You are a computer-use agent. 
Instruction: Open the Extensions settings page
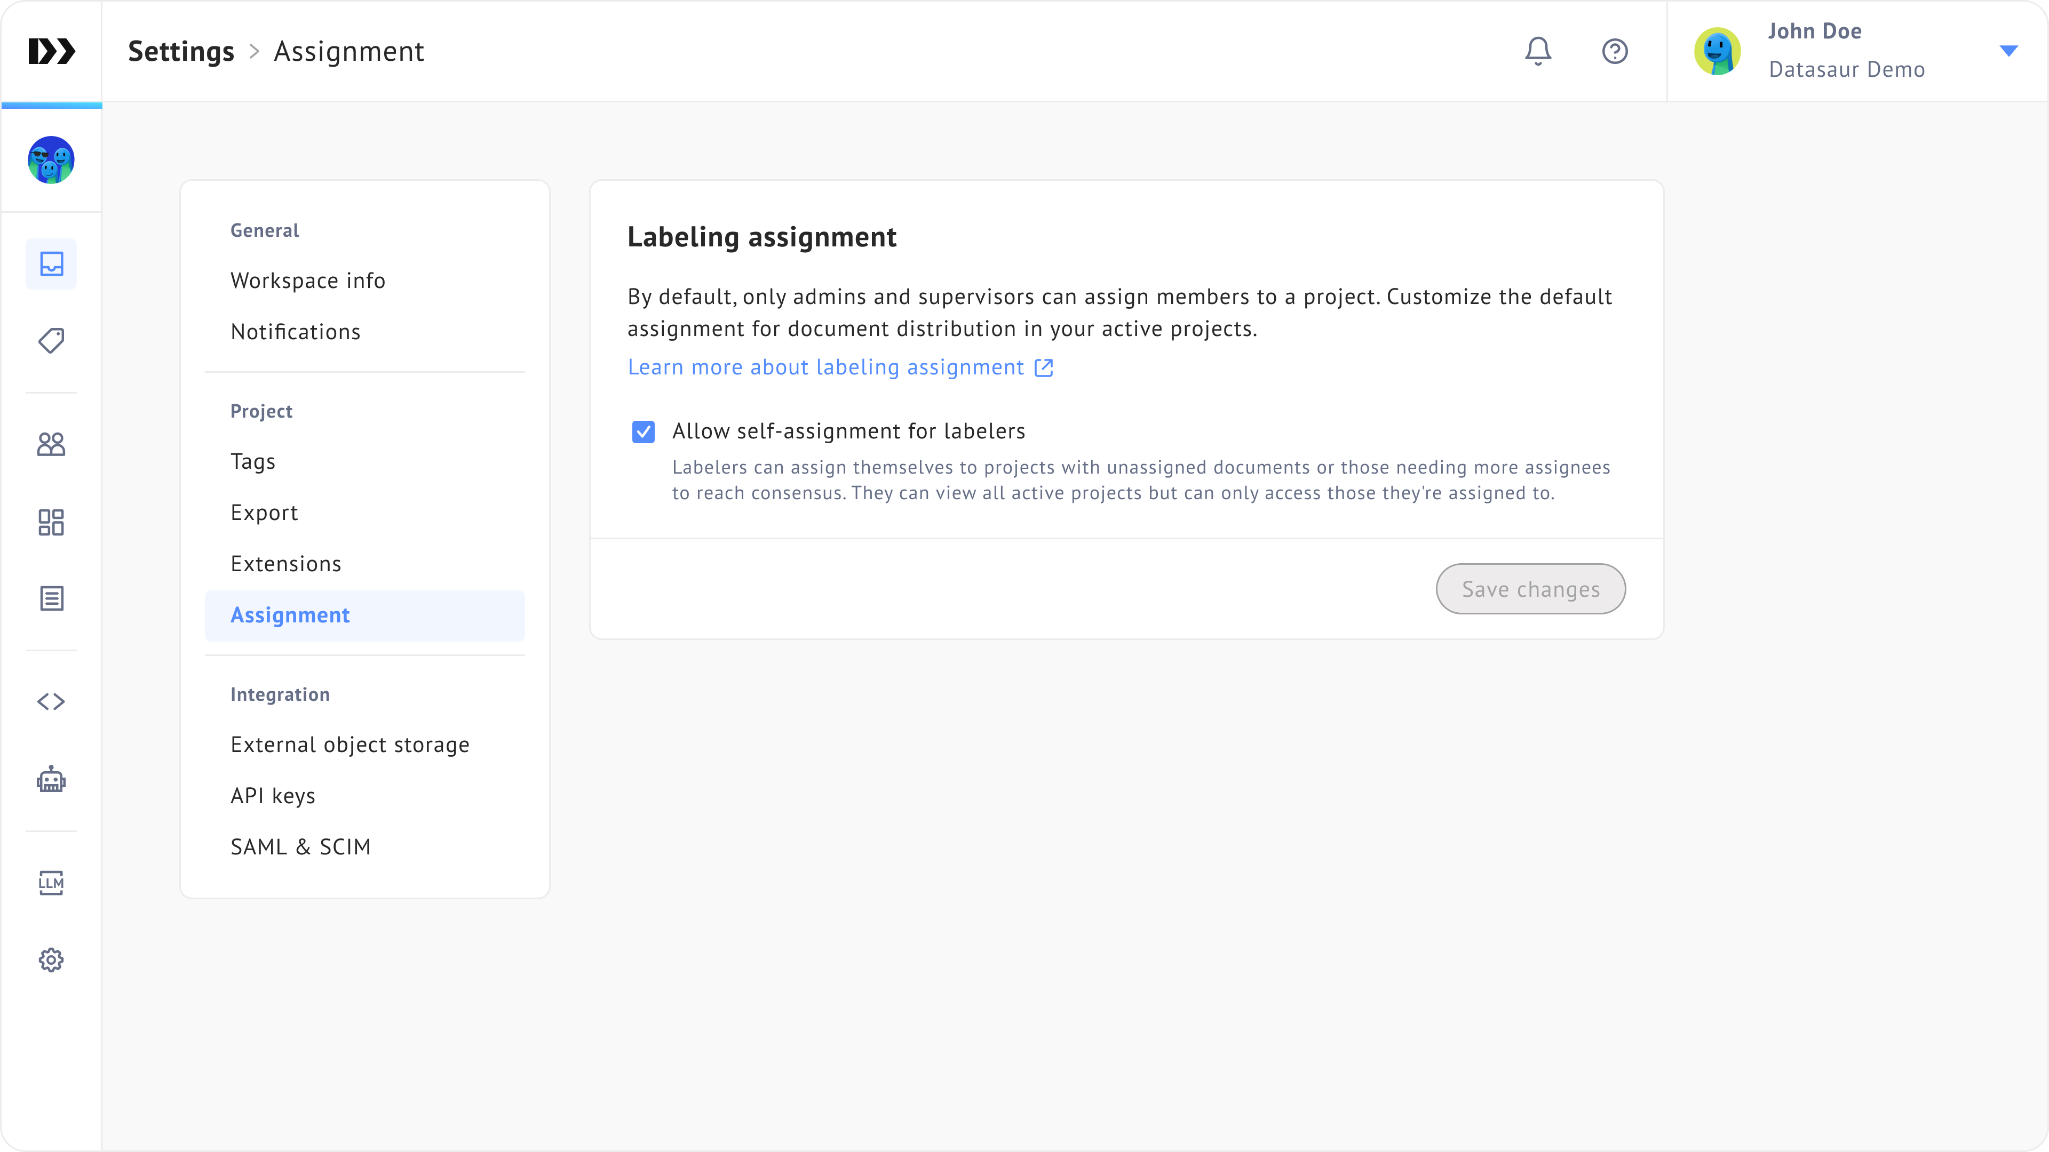coord(285,564)
